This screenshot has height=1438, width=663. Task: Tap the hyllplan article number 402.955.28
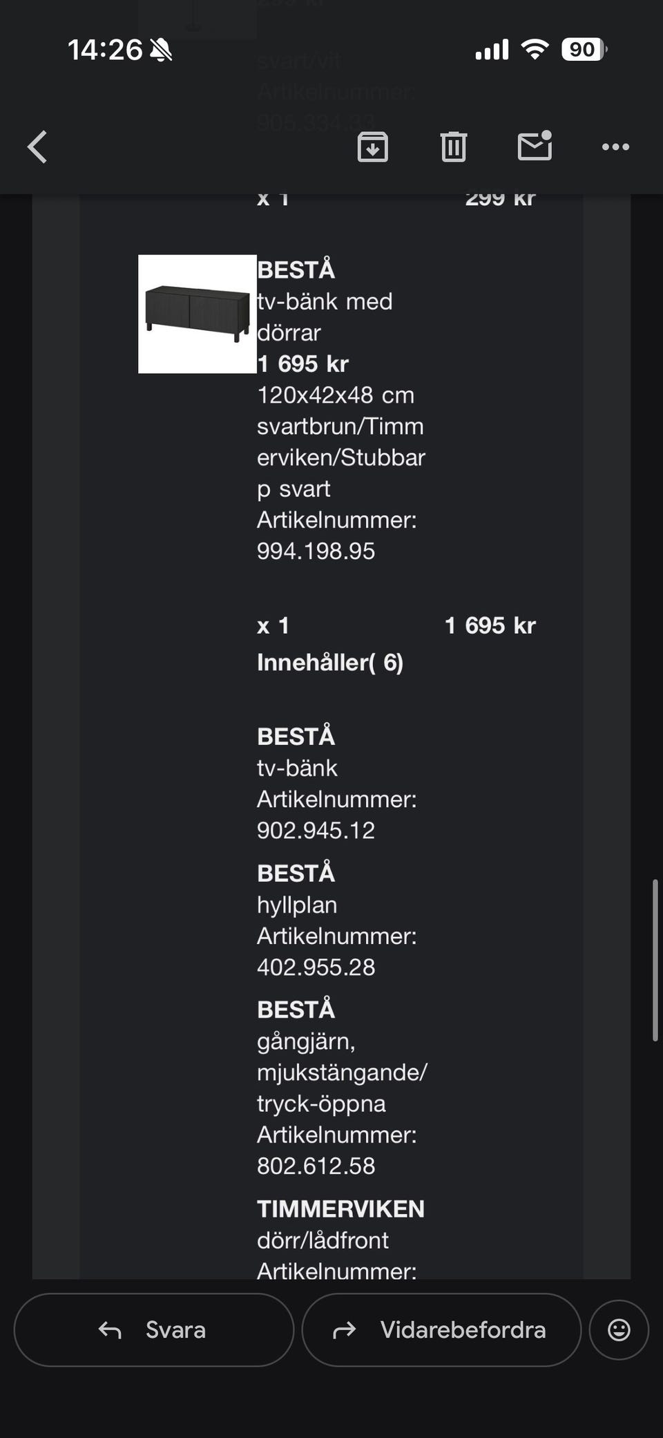(x=316, y=967)
